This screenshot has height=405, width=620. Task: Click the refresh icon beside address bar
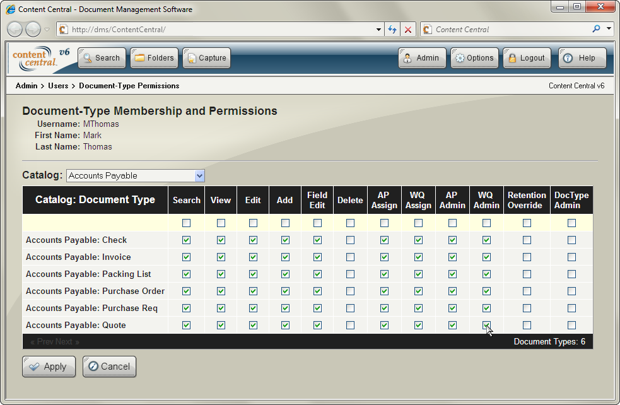pyautogui.click(x=392, y=29)
